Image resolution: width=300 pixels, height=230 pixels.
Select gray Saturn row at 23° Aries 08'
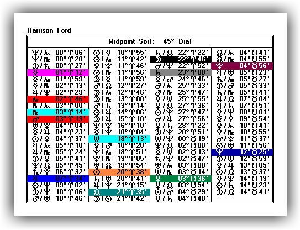(x=181, y=72)
